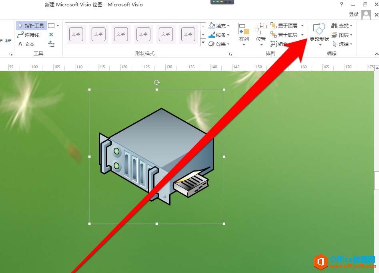
Task: Open the 填充 fill dropdown
Action: [x=219, y=26]
